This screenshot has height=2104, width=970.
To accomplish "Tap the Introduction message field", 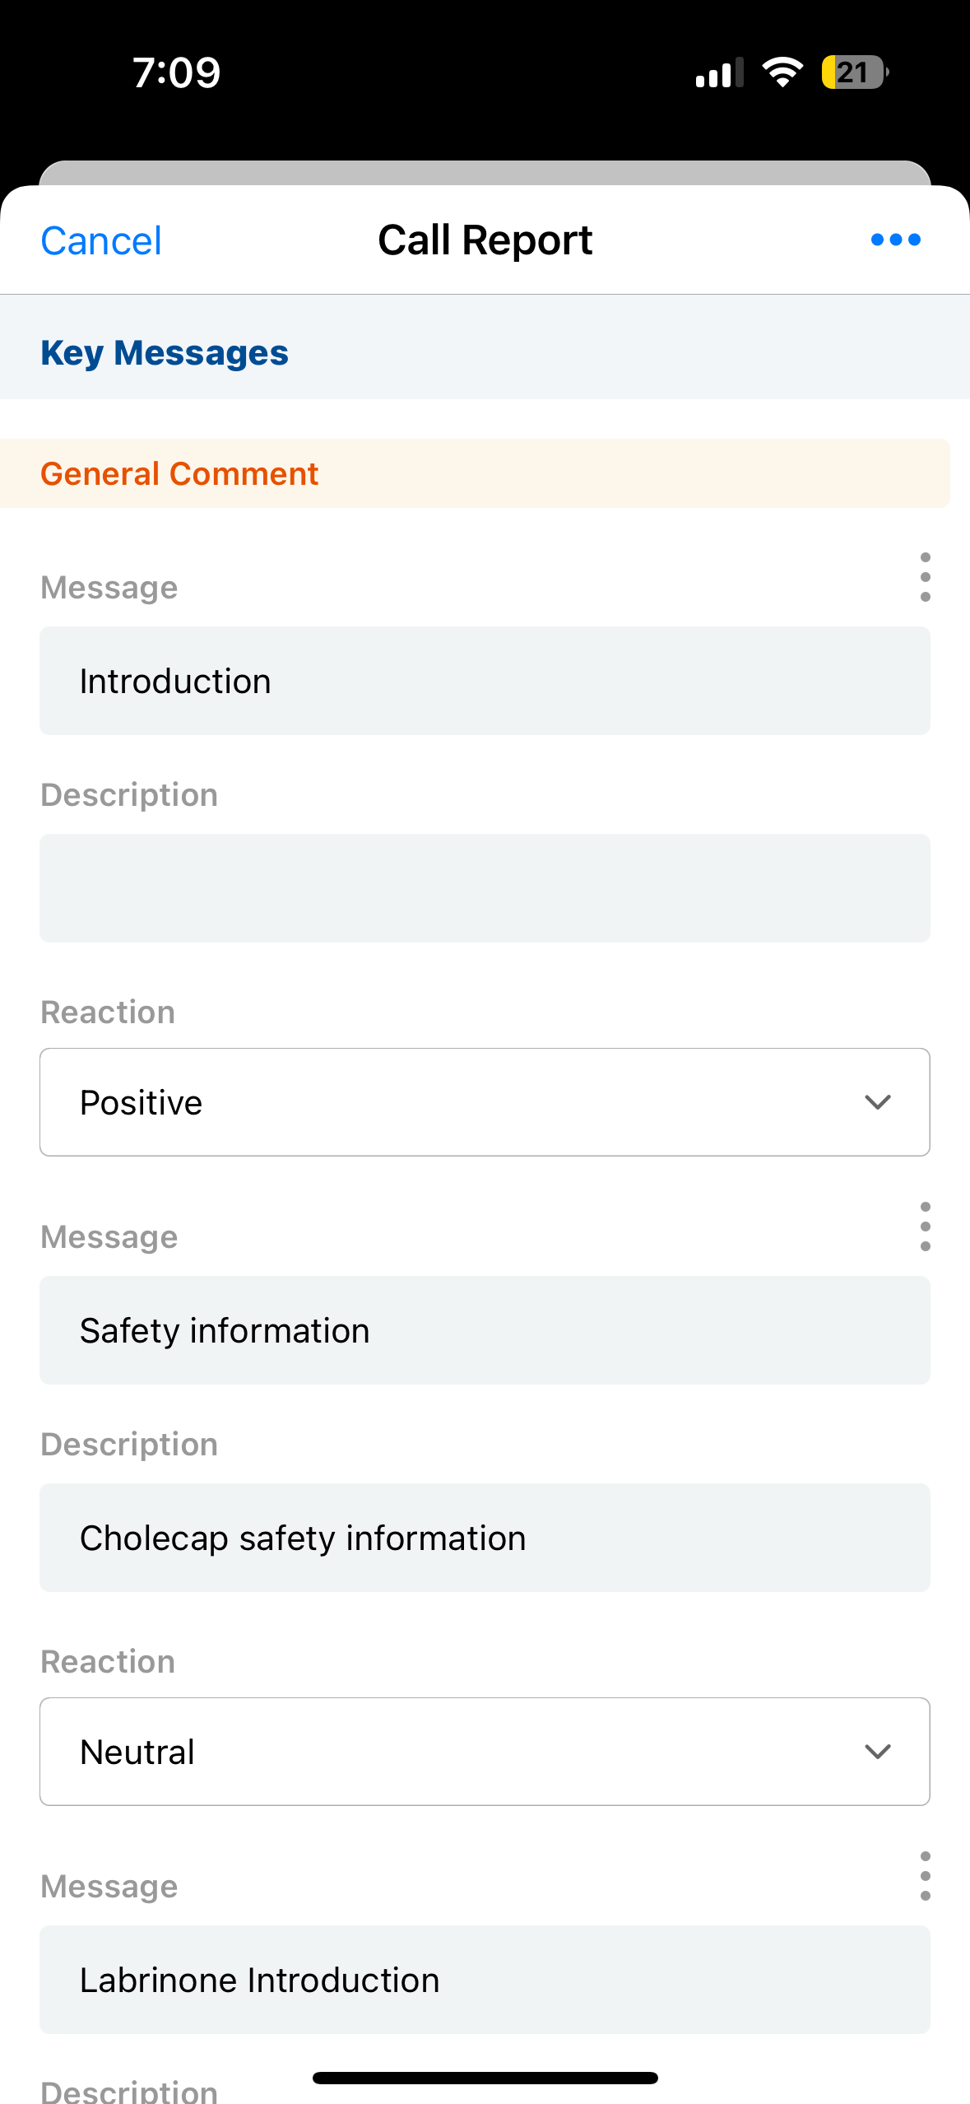I will (485, 681).
